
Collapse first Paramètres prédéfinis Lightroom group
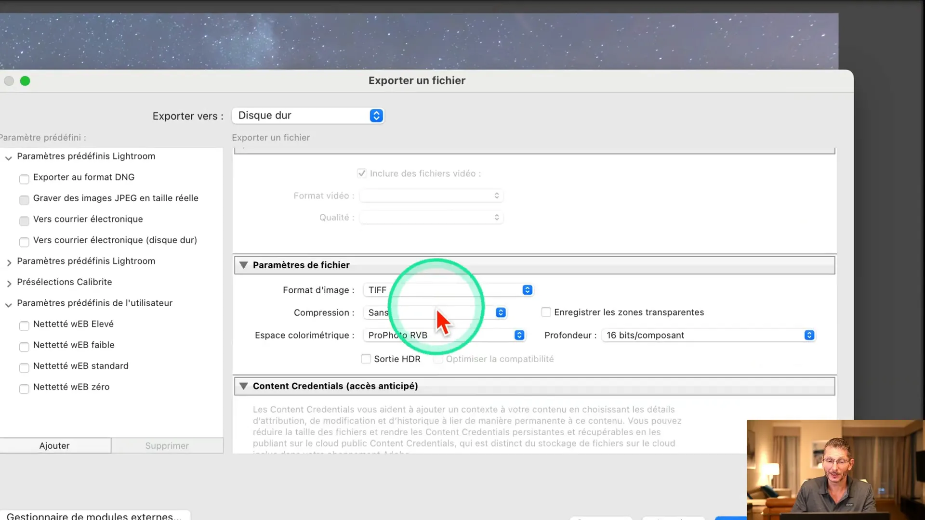9,157
